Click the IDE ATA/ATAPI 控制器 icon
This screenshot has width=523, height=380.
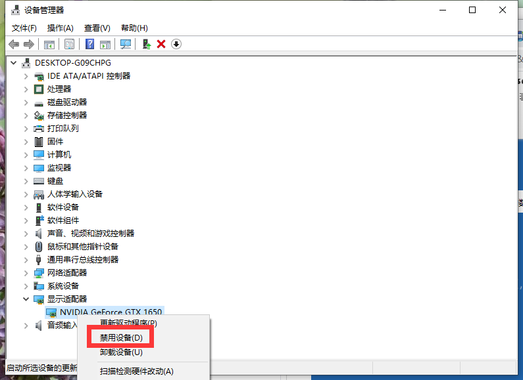(x=39, y=76)
